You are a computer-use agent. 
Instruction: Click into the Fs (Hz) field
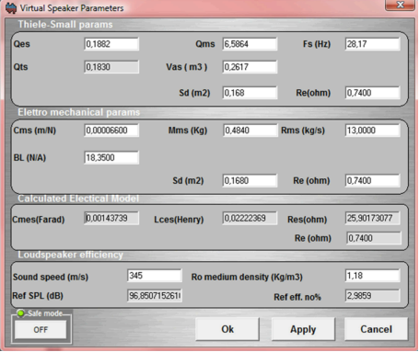coord(373,44)
